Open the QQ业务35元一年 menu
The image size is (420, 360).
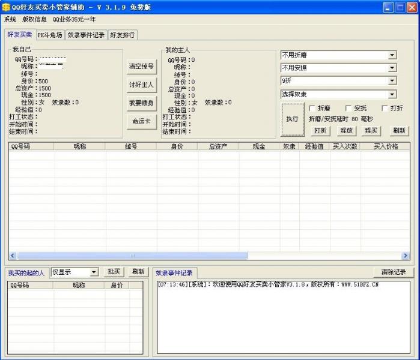[74, 20]
